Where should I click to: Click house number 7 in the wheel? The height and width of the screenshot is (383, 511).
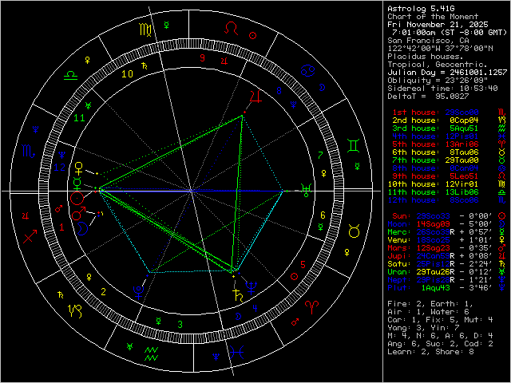click(320, 155)
